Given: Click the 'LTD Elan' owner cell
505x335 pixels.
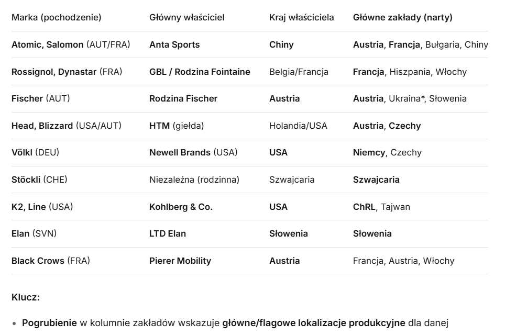Looking at the screenshot, I should pos(168,233).
